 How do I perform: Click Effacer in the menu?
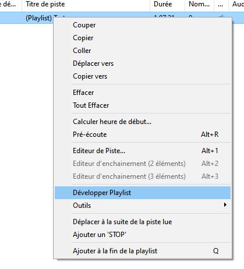tap(143, 93)
